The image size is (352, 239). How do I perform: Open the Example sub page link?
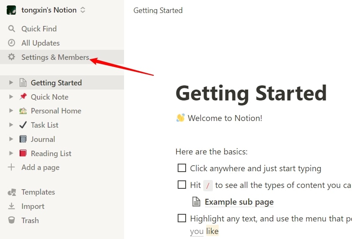point(239,202)
